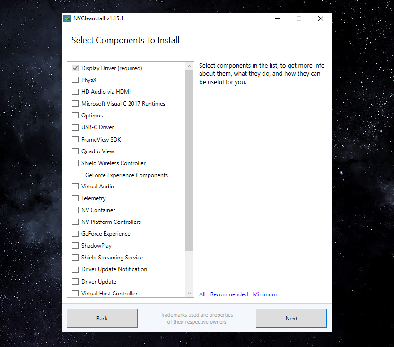The width and height of the screenshot is (394, 347).
Task: Enable the PhysX checkbox
Action: (75, 80)
